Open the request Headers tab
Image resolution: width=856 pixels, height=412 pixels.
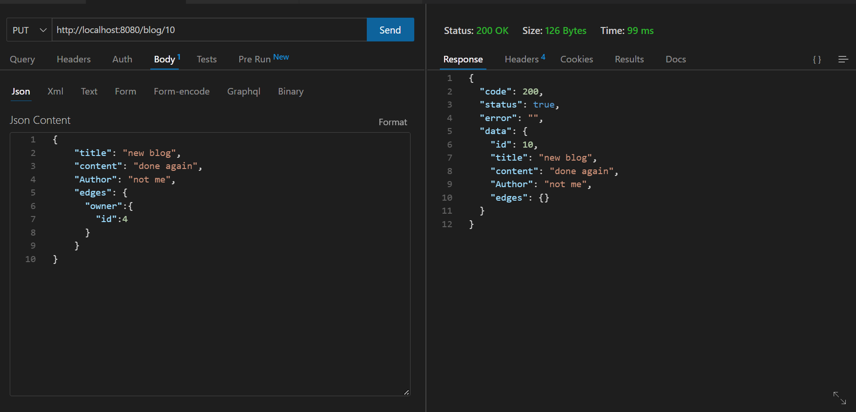pyautogui.click(x=74, y=59)
